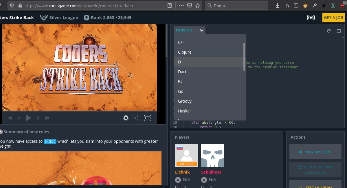The height and width of the screenshot is (188, 347).
Task: Click the Поиск search field
Action: (236, 5)
